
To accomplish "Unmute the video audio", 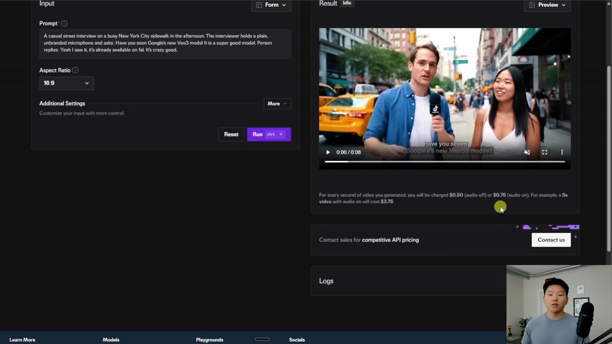I will (x=527, y=152).
